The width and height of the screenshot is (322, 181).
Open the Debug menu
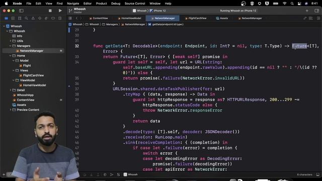point(116,4)
